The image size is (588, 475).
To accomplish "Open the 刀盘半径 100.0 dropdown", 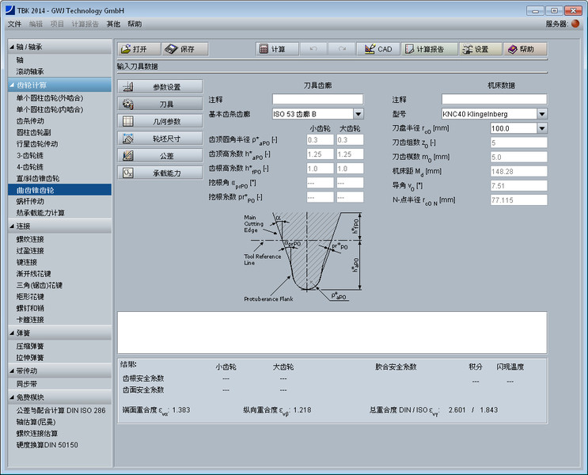I will 541,128.
